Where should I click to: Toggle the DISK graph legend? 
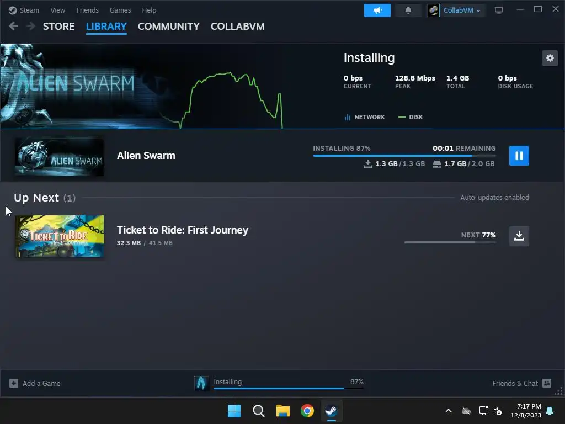tap(411, 117)
